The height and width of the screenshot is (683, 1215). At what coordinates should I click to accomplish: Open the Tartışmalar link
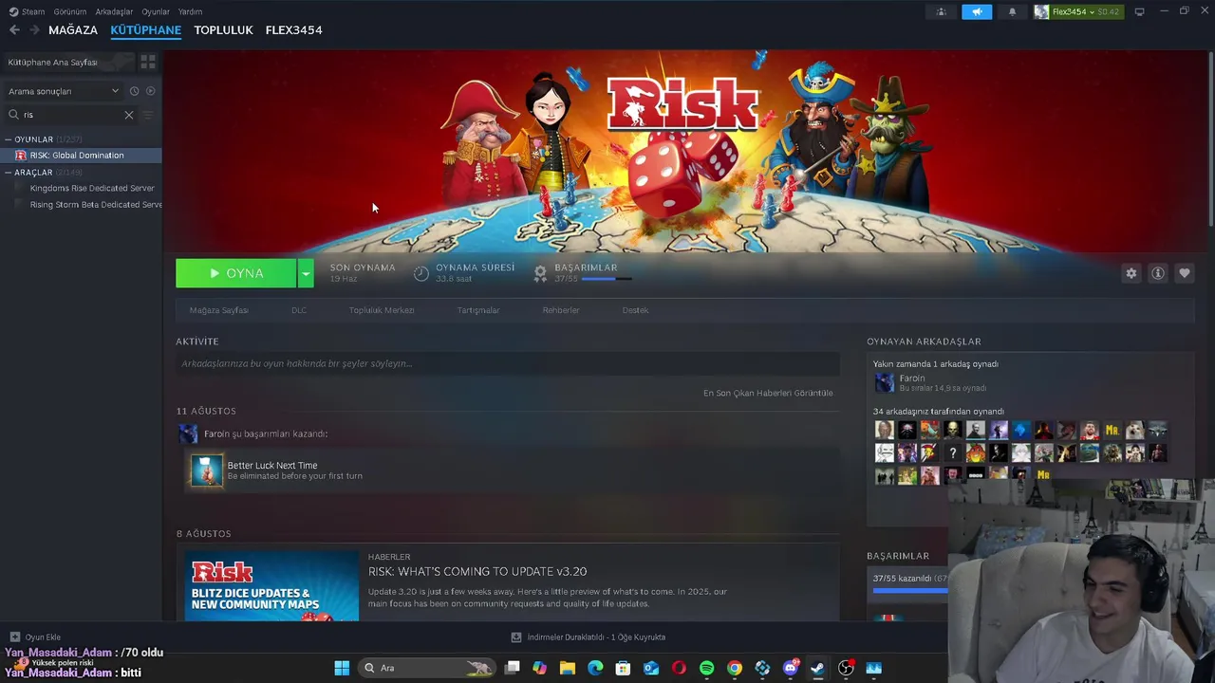pos(478,310)
